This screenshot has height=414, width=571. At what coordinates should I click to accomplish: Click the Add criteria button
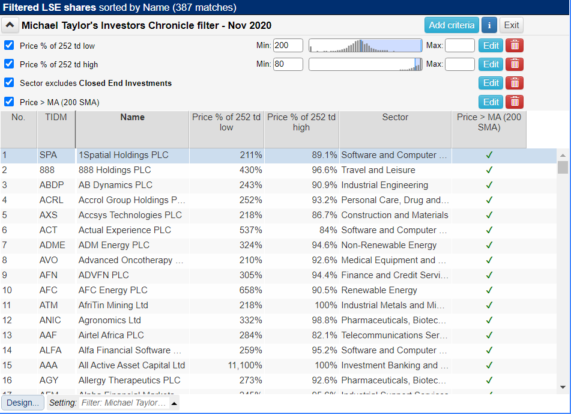coord(452,25)
